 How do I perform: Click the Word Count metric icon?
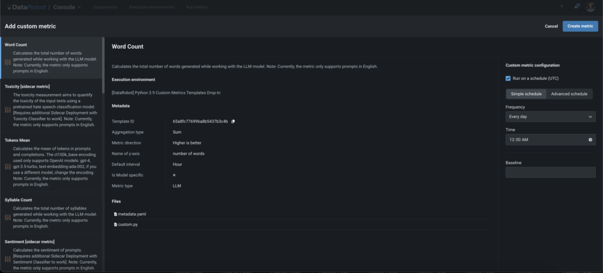coord(8,62)
